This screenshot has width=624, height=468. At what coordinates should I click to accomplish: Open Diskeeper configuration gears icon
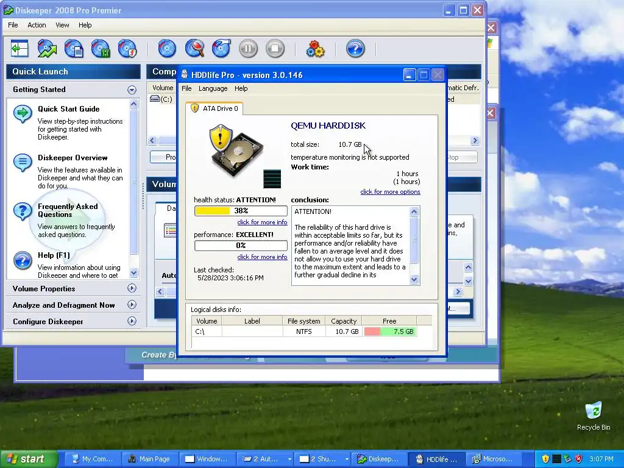(x=315, y=49)
